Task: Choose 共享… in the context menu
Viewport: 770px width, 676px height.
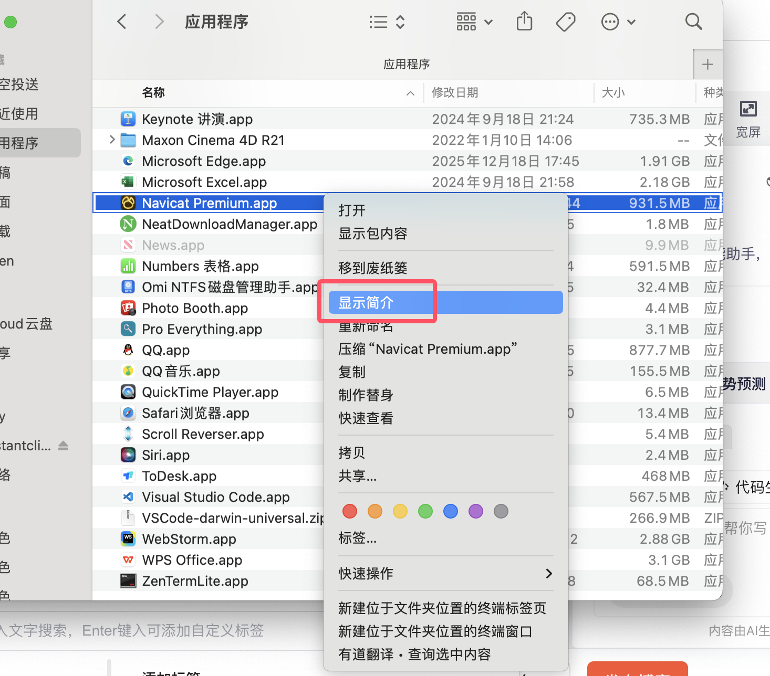Action: 445,476
